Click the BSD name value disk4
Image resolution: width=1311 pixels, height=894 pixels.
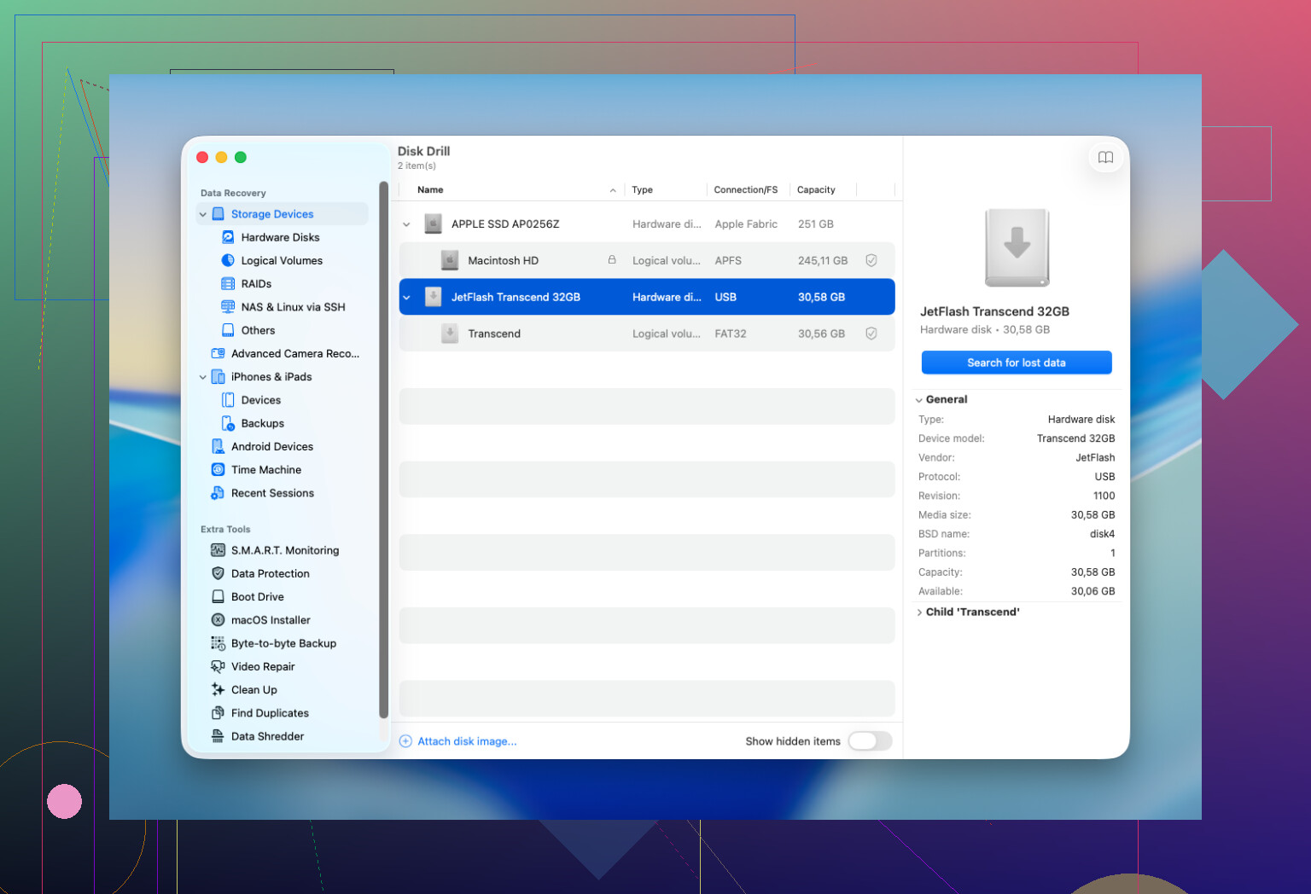[1102, 534]
